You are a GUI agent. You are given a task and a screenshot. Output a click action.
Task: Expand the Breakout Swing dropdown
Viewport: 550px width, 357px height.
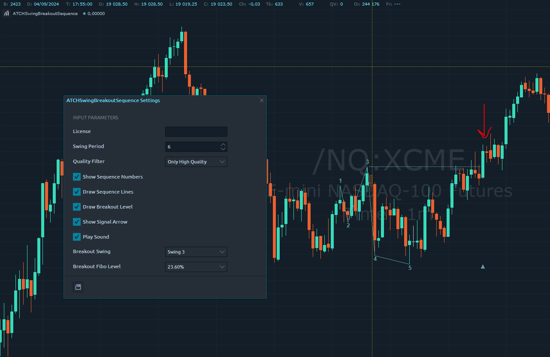coord(196,252)
